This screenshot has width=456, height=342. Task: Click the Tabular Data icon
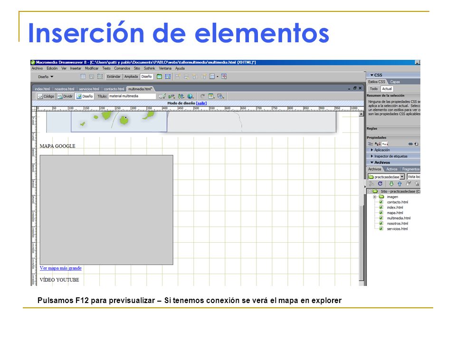(x=224, y=76)
